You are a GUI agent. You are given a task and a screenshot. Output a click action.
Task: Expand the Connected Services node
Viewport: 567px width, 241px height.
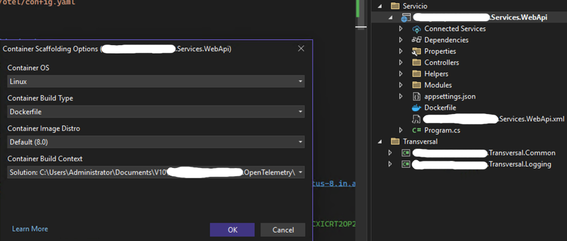click(x=401, y=28)
